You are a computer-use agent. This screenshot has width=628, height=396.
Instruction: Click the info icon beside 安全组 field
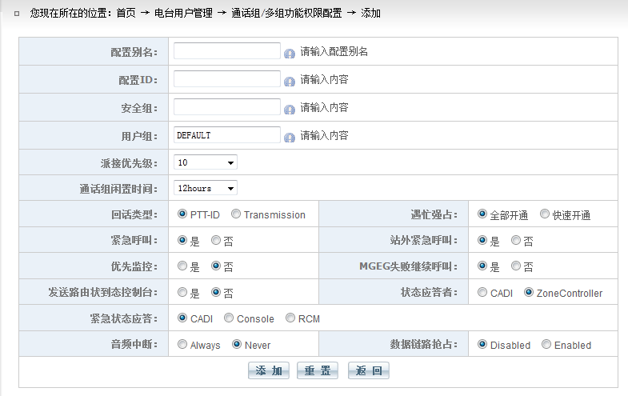(x=290, y=109)
